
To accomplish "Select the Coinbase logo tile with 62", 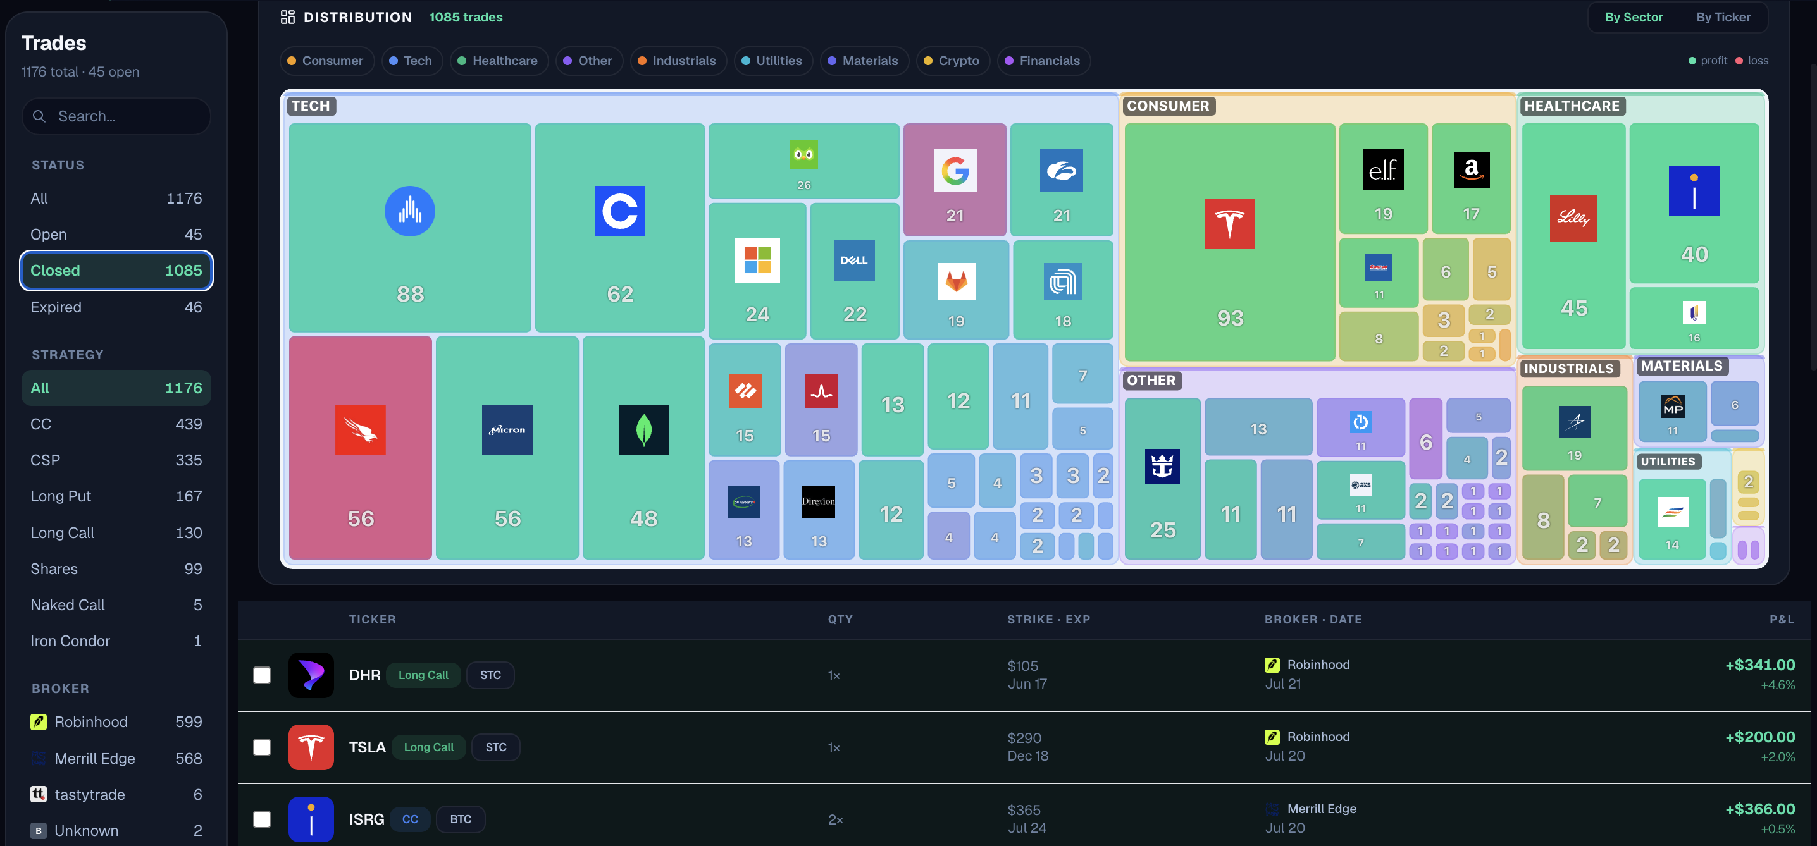I will coord(619,227).
